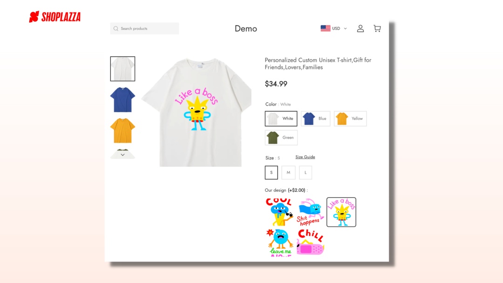This screenshot has height=283, width=503.
Task: Click the Shoplazza logo
Action: tap(55, 17)
